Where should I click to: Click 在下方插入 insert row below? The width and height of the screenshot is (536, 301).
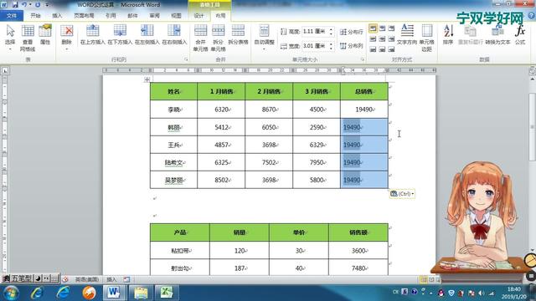coord(120,35)
